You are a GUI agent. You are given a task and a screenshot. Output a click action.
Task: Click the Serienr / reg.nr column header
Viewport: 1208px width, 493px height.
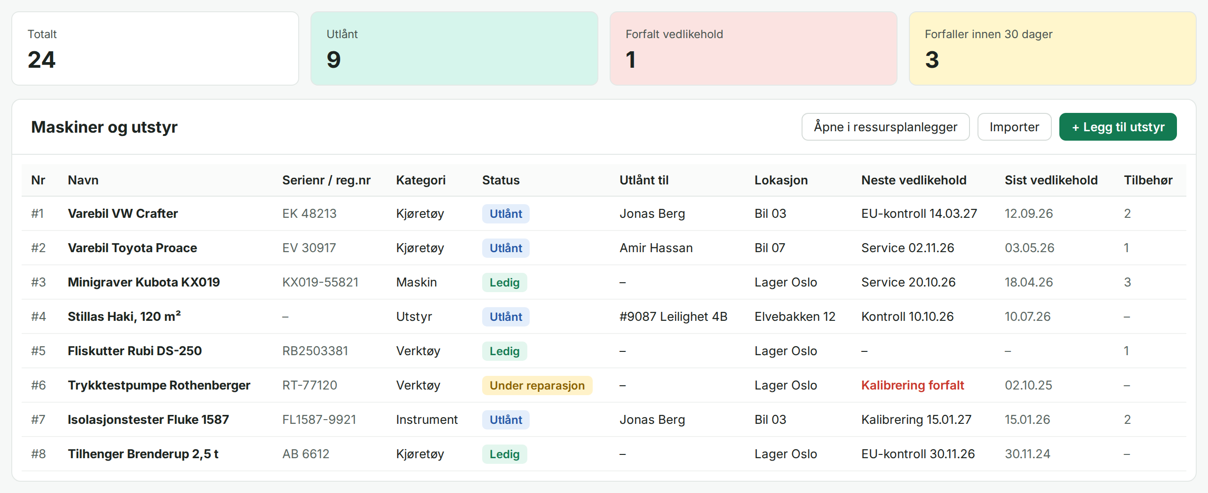[x=326, y=180]
